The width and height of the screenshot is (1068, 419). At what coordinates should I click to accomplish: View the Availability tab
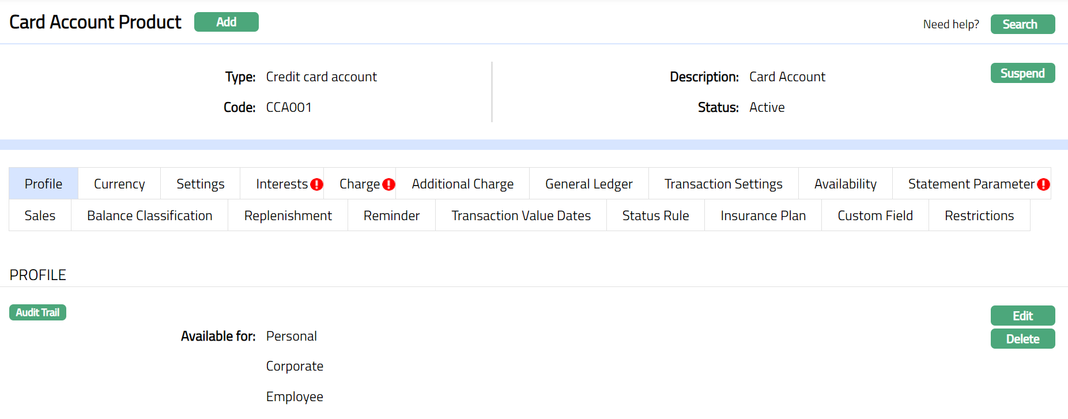(x=845, y=184)
